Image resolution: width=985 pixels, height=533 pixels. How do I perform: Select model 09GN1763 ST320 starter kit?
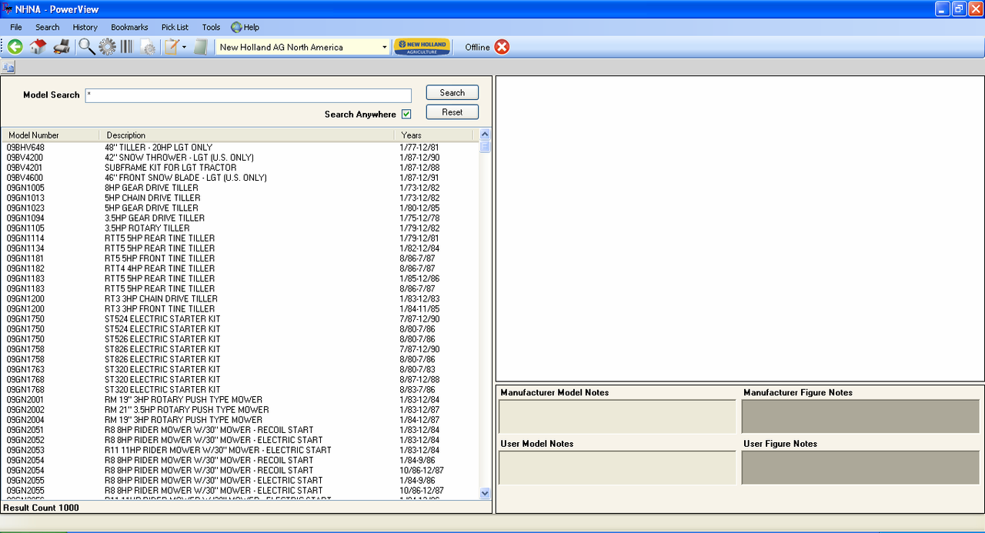(240, 369)
